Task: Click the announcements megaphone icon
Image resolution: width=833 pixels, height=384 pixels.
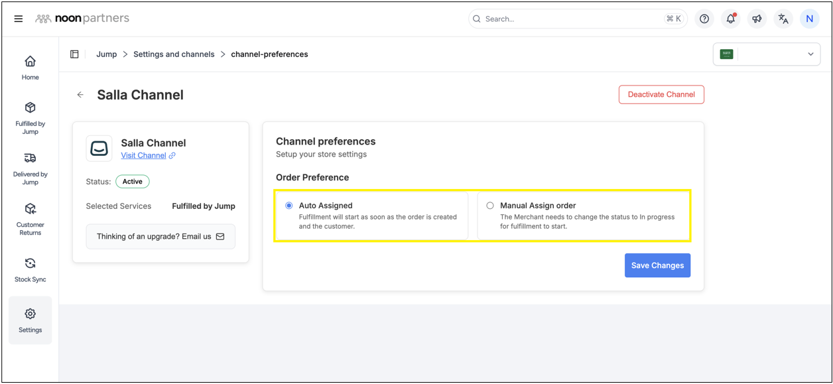Action: (757, 19)
